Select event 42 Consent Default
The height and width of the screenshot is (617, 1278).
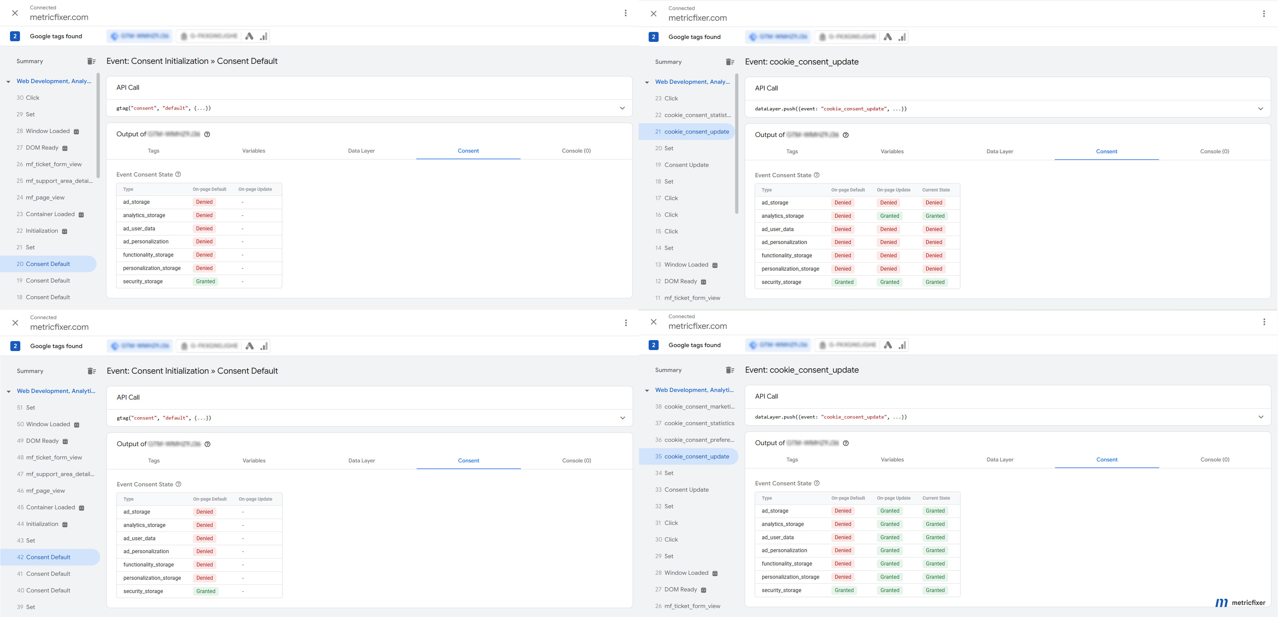pos(50,557)
